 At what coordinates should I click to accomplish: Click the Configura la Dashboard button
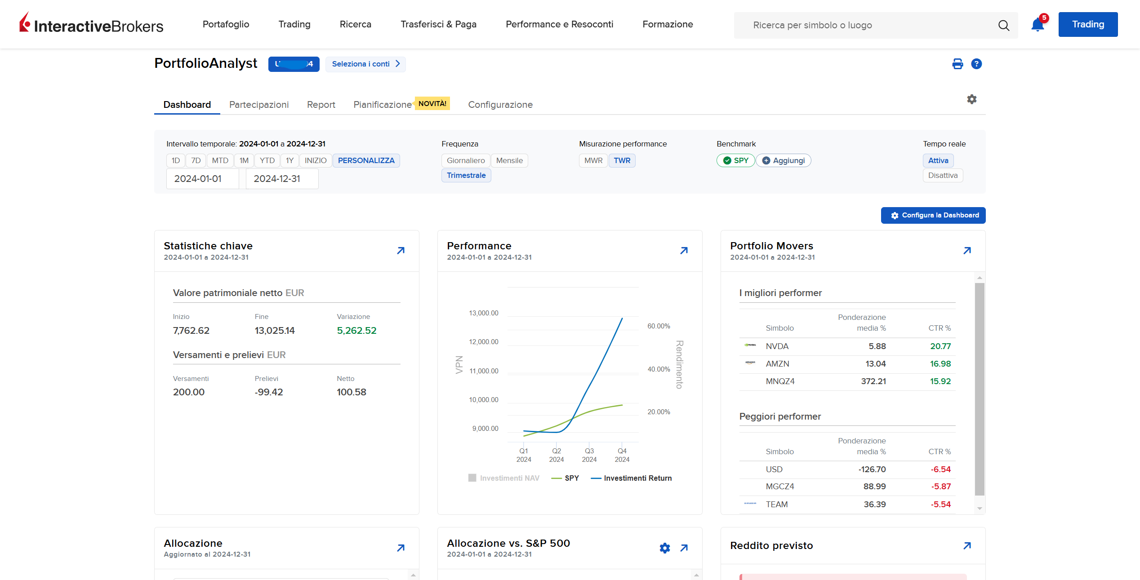(933, 215)
